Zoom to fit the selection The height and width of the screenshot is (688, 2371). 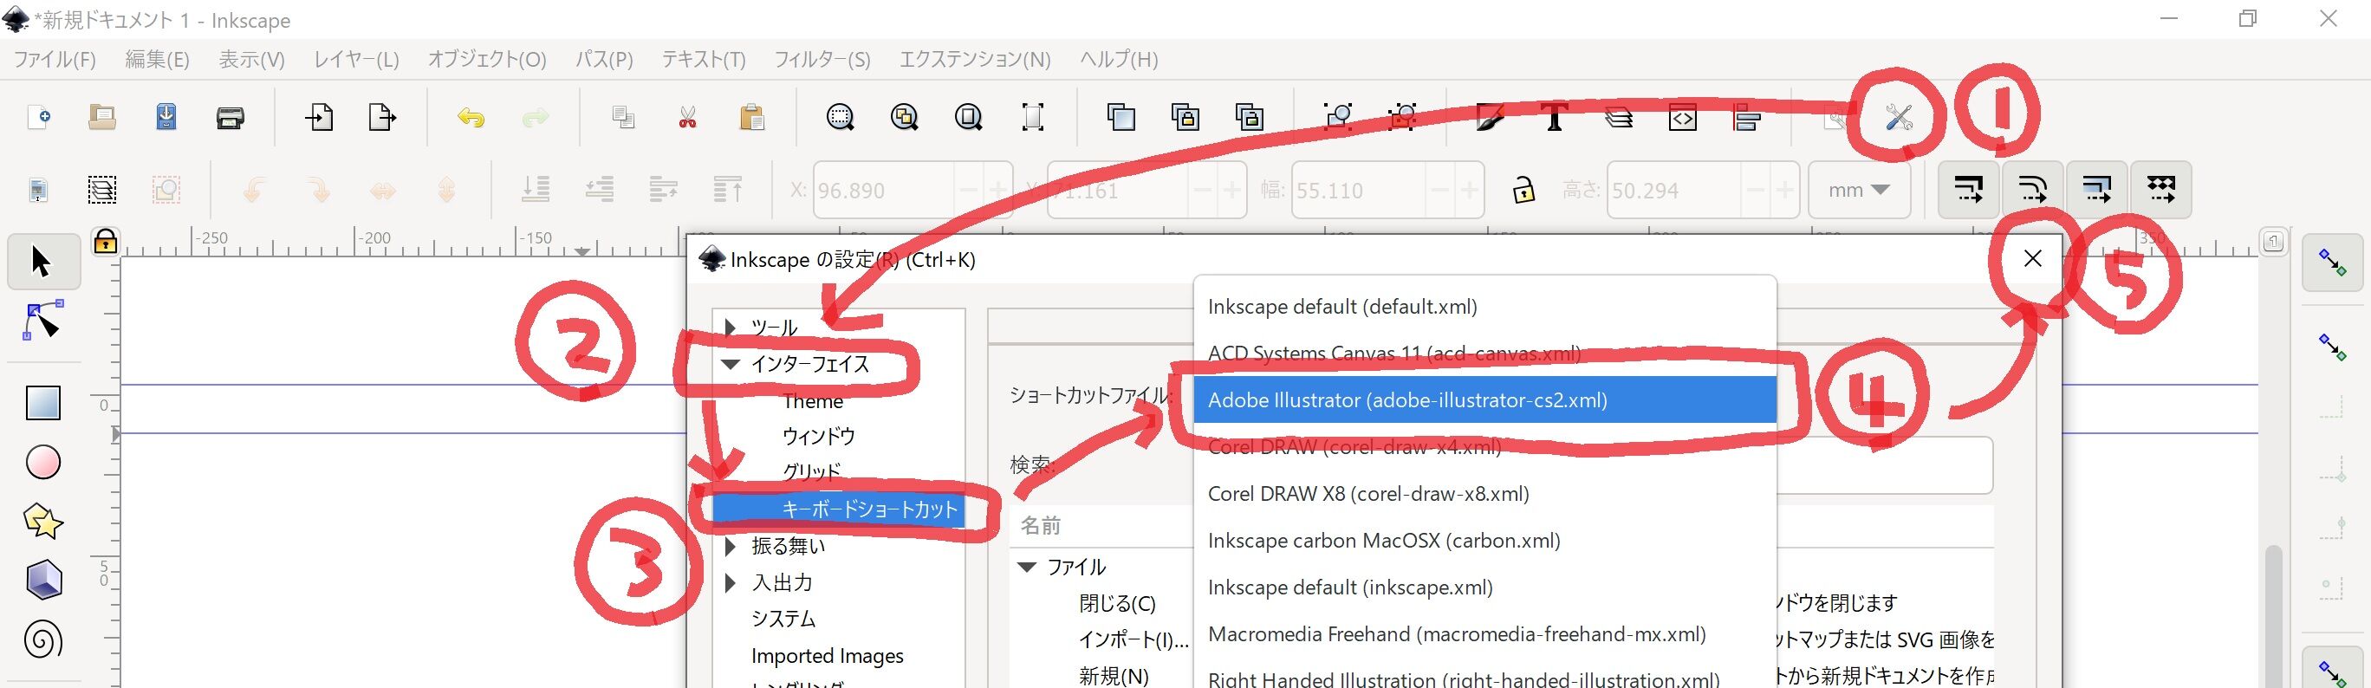coord(841,117)
